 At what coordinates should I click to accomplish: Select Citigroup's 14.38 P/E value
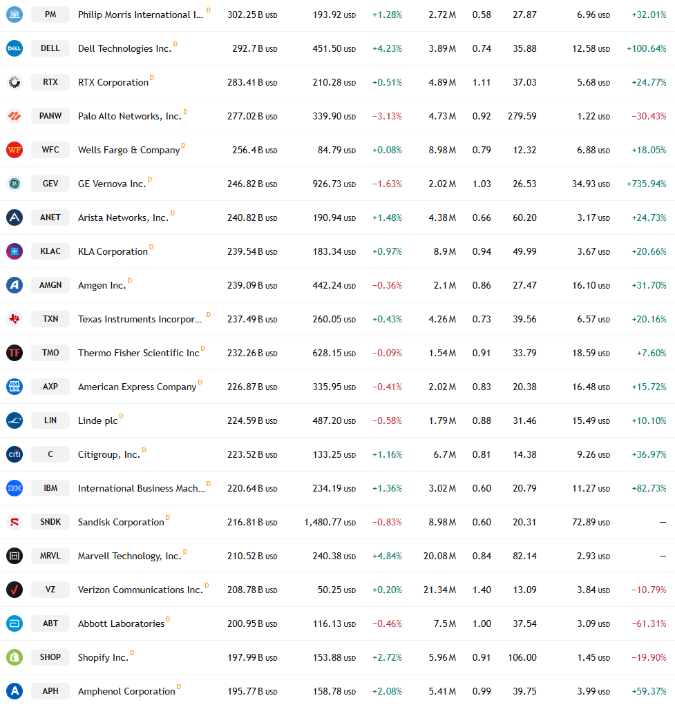point(525,454)
